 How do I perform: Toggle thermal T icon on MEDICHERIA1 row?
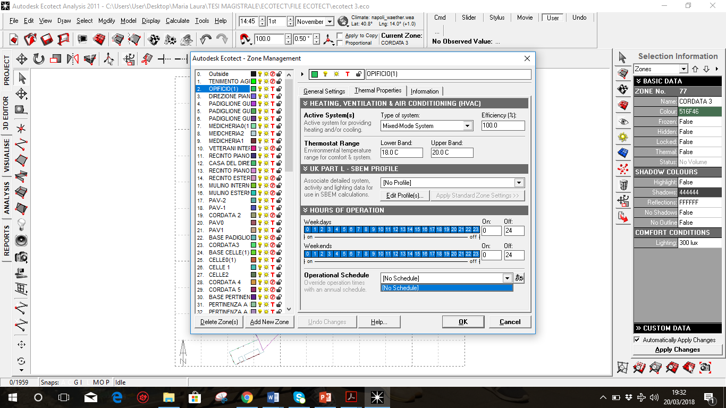[x=273, y=141]
